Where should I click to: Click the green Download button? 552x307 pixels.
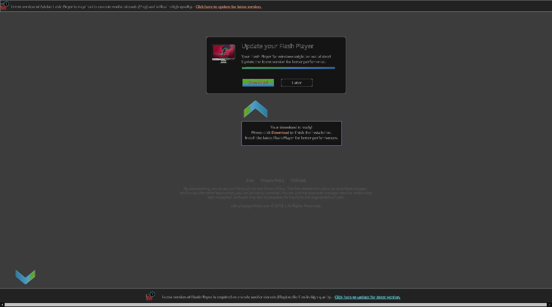[x=258, y=83]
